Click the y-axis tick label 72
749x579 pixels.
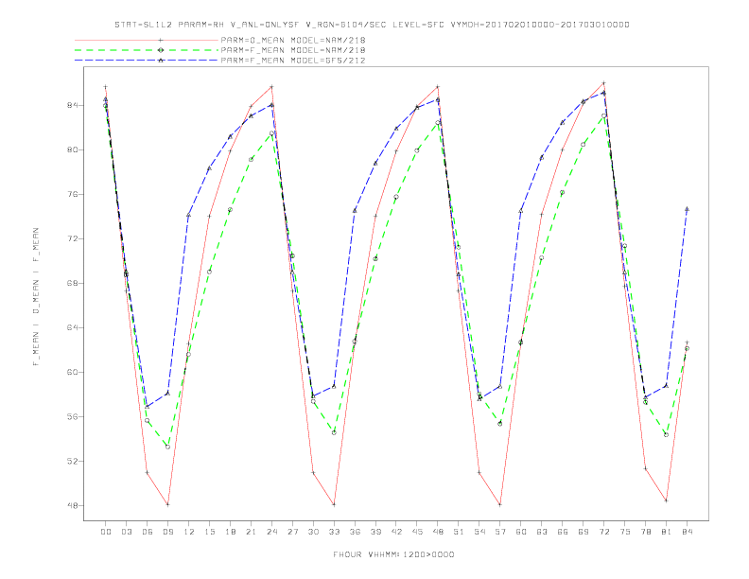tap(73, 238)
